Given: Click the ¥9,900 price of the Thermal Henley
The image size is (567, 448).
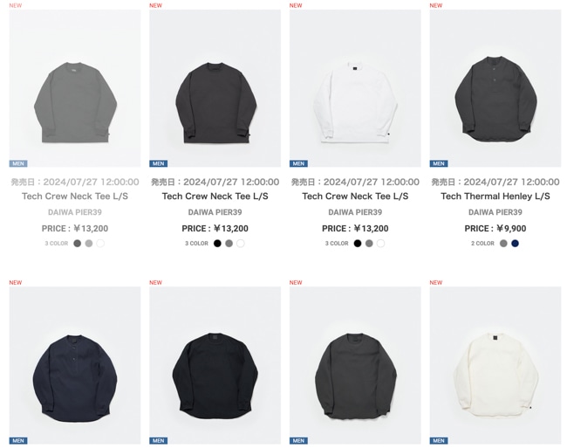Looking at the screenshot, I should click(x=511, y=229).
